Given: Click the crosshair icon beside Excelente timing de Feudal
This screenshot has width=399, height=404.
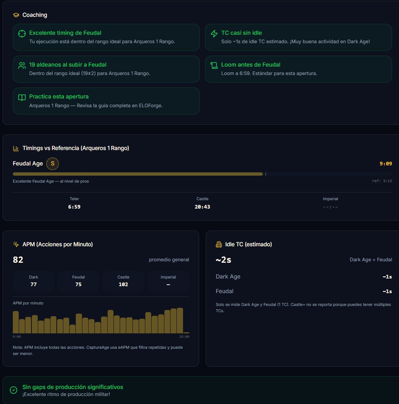Looking at the screenshot, I should (22, 34).
